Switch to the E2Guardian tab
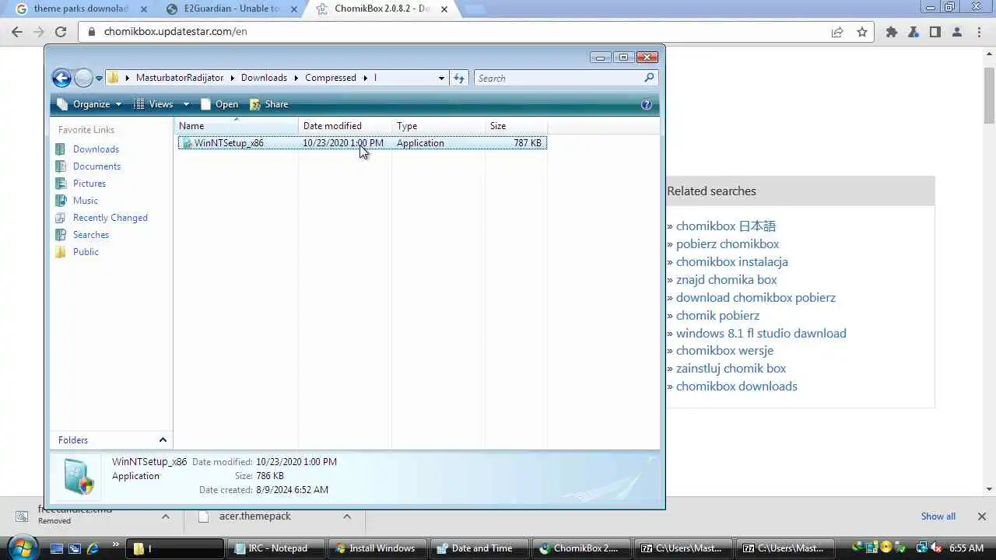The height and width of the screenshot is (560, 996). [x=231, y=9]
